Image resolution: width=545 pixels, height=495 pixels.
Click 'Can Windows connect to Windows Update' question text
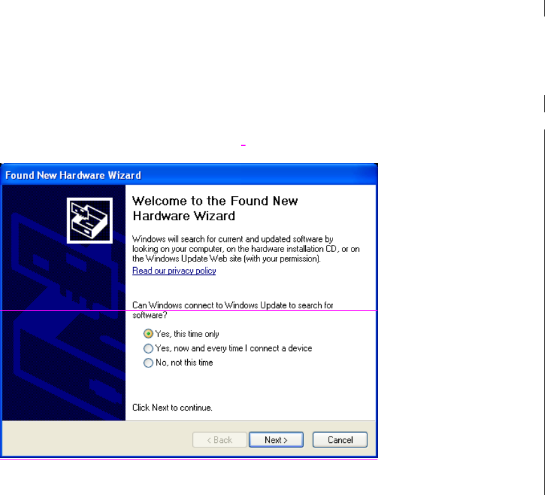point(232,310)
